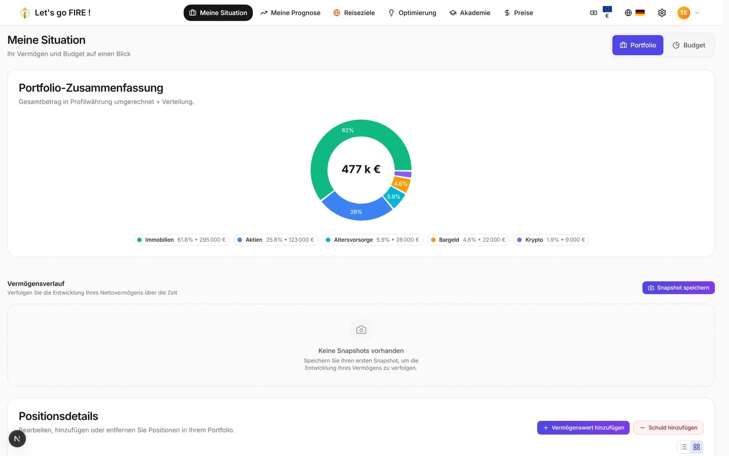Open the Optimierung section
The width and height of the screenshot is (729, 456).
[x=412, y=13]
